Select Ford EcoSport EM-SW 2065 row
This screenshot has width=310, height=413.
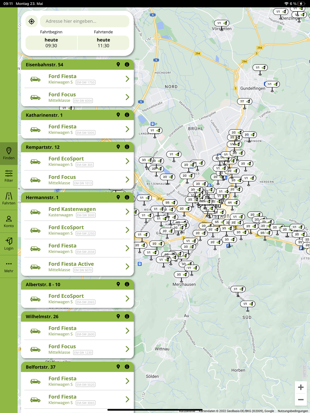coord(77,299)
